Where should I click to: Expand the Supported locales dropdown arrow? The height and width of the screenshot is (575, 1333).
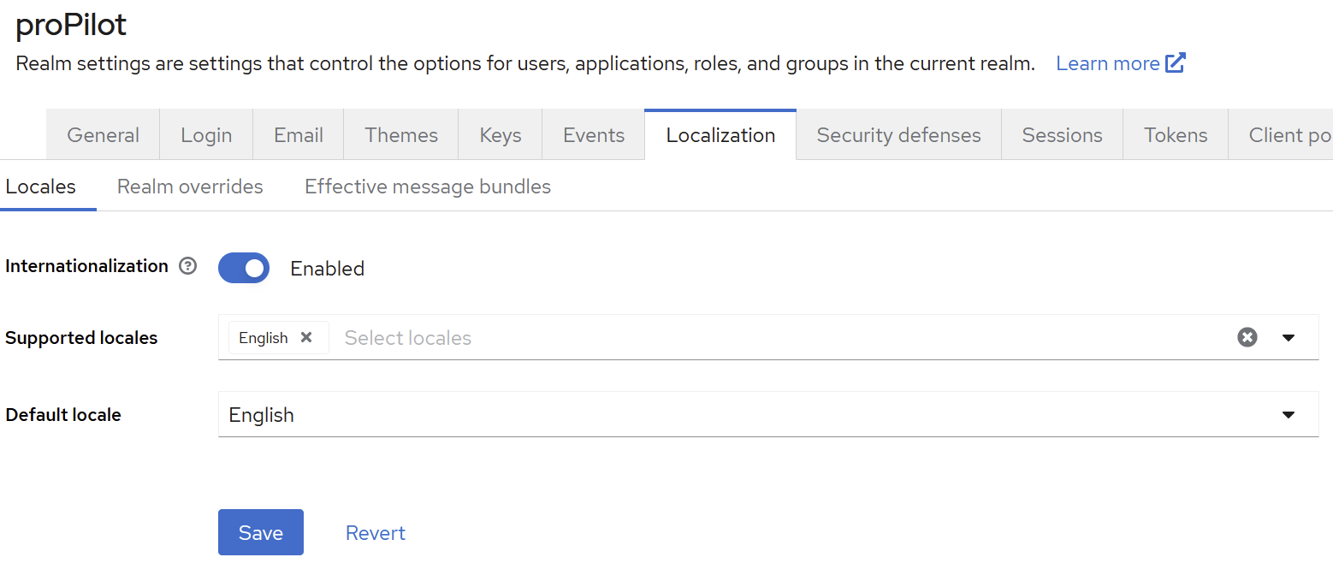coord(1289,338)
